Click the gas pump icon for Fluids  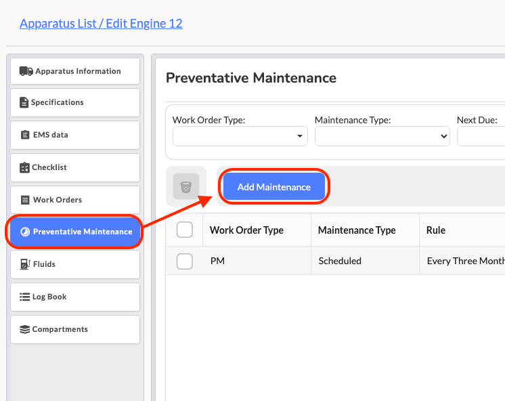[25, 264]
